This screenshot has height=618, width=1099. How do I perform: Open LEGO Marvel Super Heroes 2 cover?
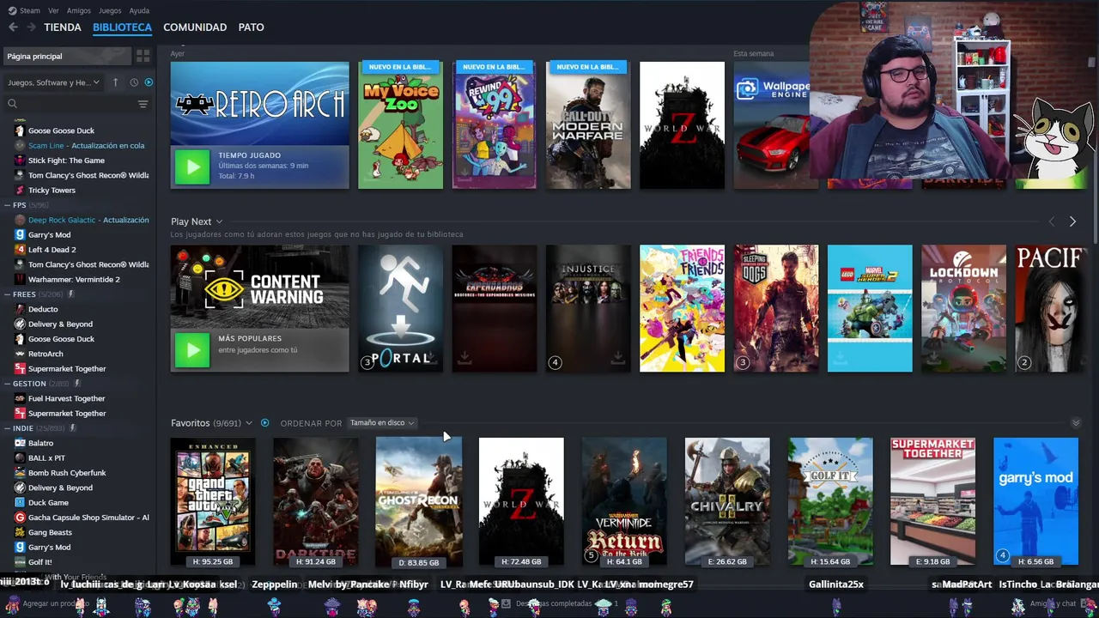coord(870,309)
